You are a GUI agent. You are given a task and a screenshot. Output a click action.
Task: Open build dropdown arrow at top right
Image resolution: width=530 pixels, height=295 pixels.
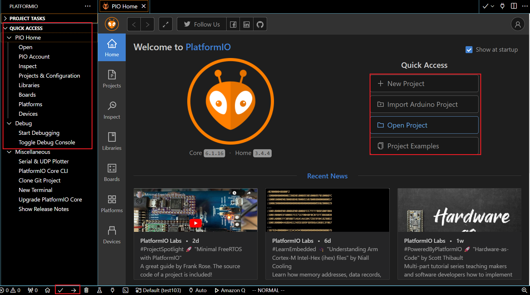pos(492,6)
